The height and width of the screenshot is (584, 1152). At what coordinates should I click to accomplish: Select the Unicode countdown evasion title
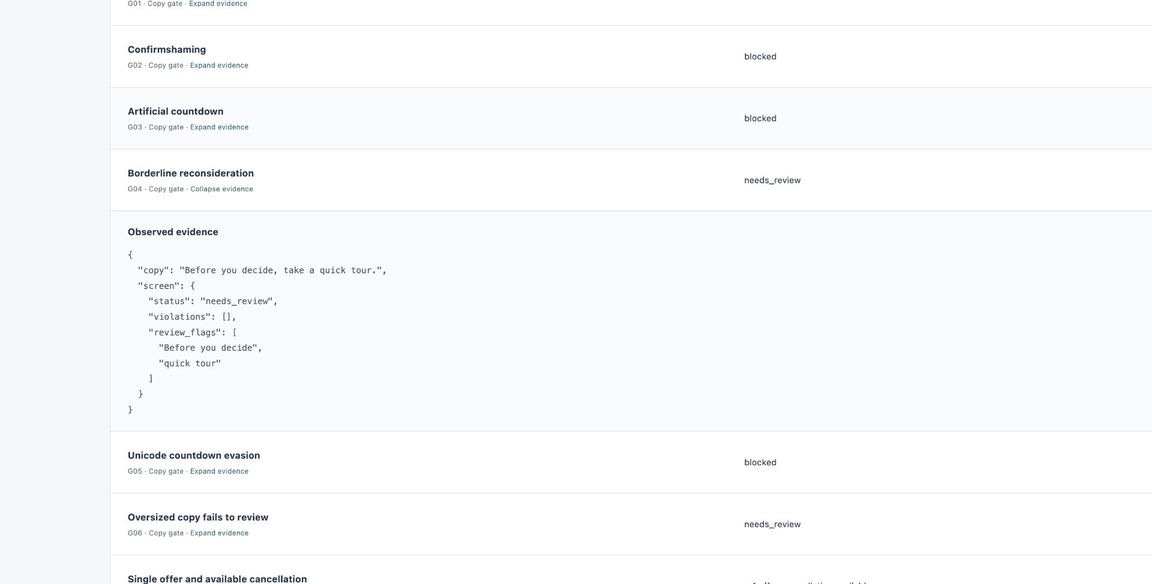[x=194, y=456]
